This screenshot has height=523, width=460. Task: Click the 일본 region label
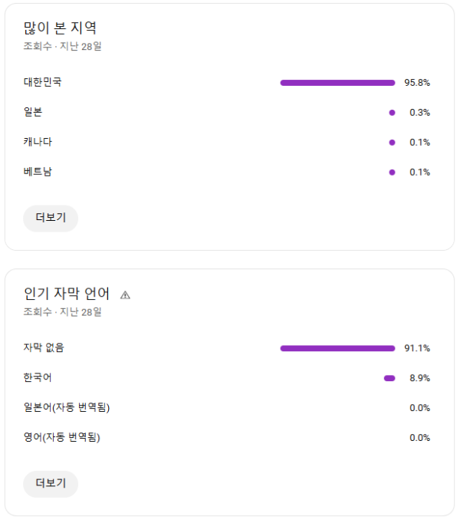[x=33, y=112]
